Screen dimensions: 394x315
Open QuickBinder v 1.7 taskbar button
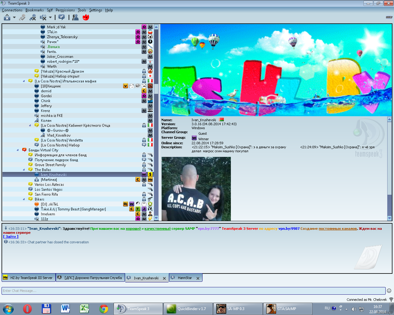click(188, 309)
